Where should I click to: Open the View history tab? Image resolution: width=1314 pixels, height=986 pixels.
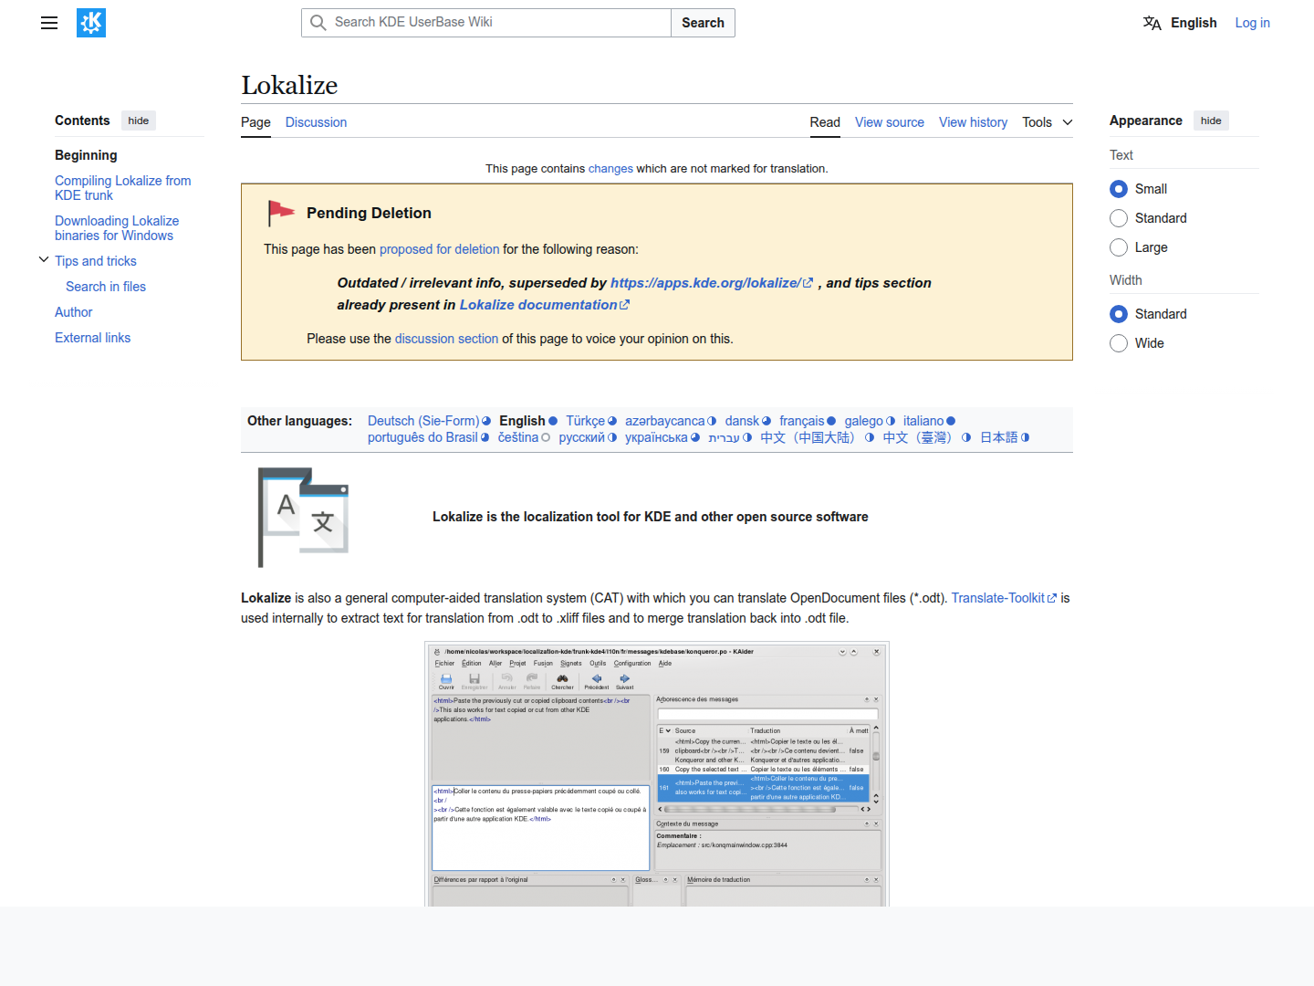pyautogui.click(x=973, y=122)
